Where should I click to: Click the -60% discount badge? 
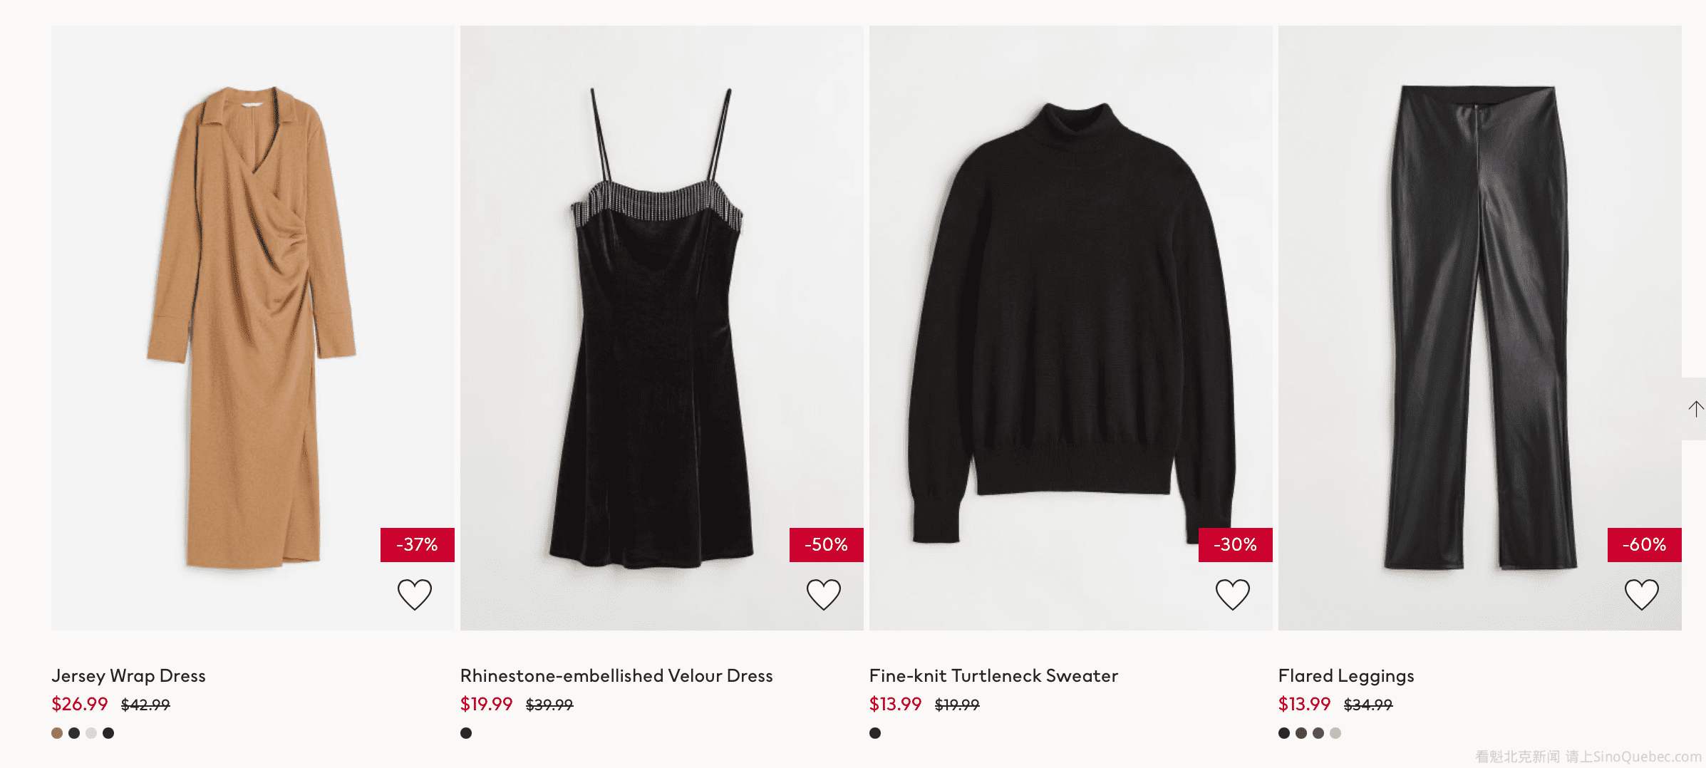[x=1644, y=545]
